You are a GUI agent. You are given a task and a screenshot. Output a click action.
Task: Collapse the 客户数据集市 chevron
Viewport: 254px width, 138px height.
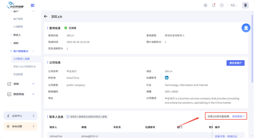point(33,51)
